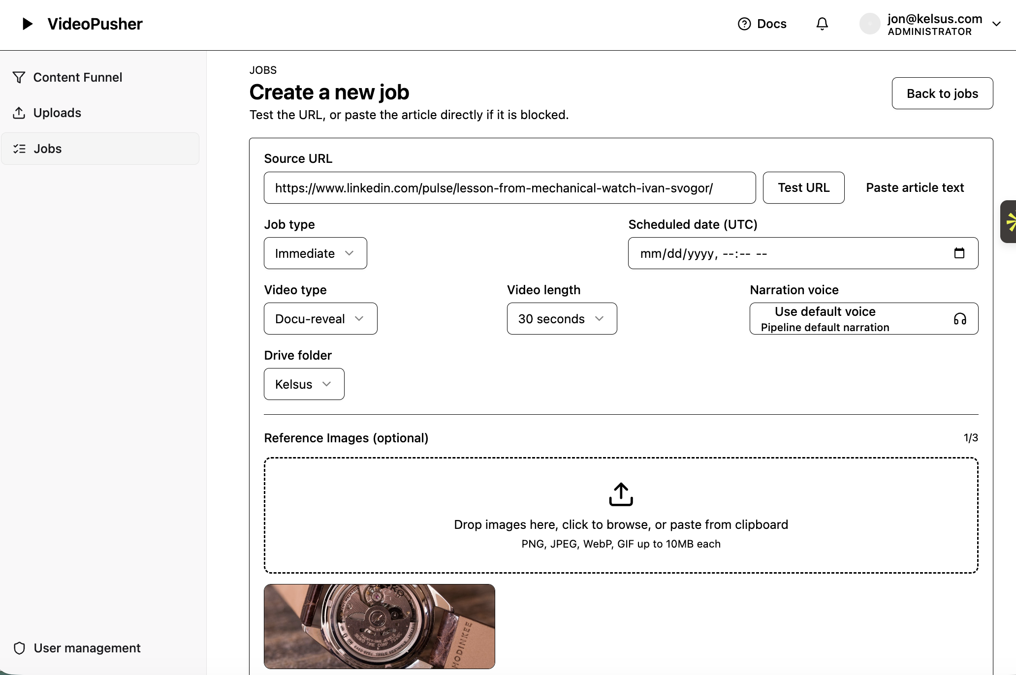The height and width of the screenshot is (675, 1016).
Task: Go to Content Funnel in sidebar
Action: 77,77
